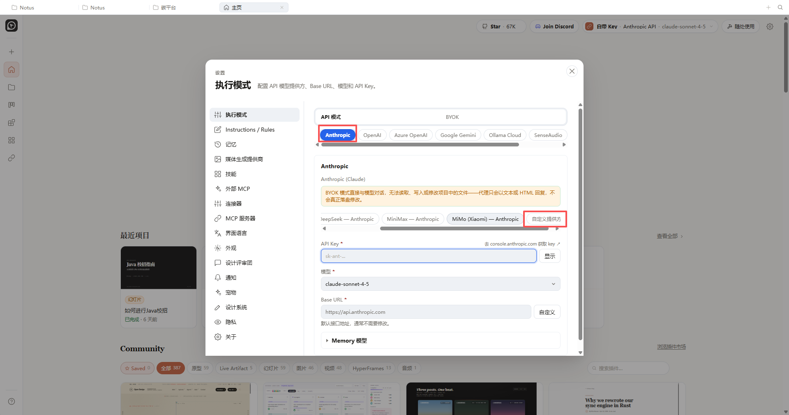Screen dimensions: 789x415
Task: Select the Azure OpenAI provider chip
Action: click(x=411, y=135)
